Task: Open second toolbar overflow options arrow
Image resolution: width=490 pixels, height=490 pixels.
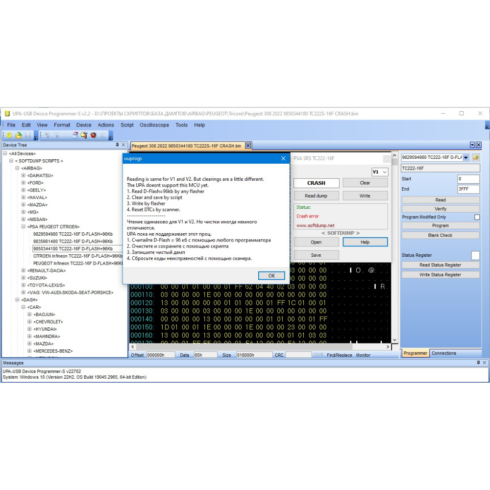Action: [x=111, y=137]
